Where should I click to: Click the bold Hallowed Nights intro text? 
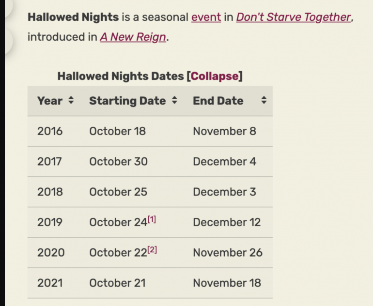tap(73, 17)
